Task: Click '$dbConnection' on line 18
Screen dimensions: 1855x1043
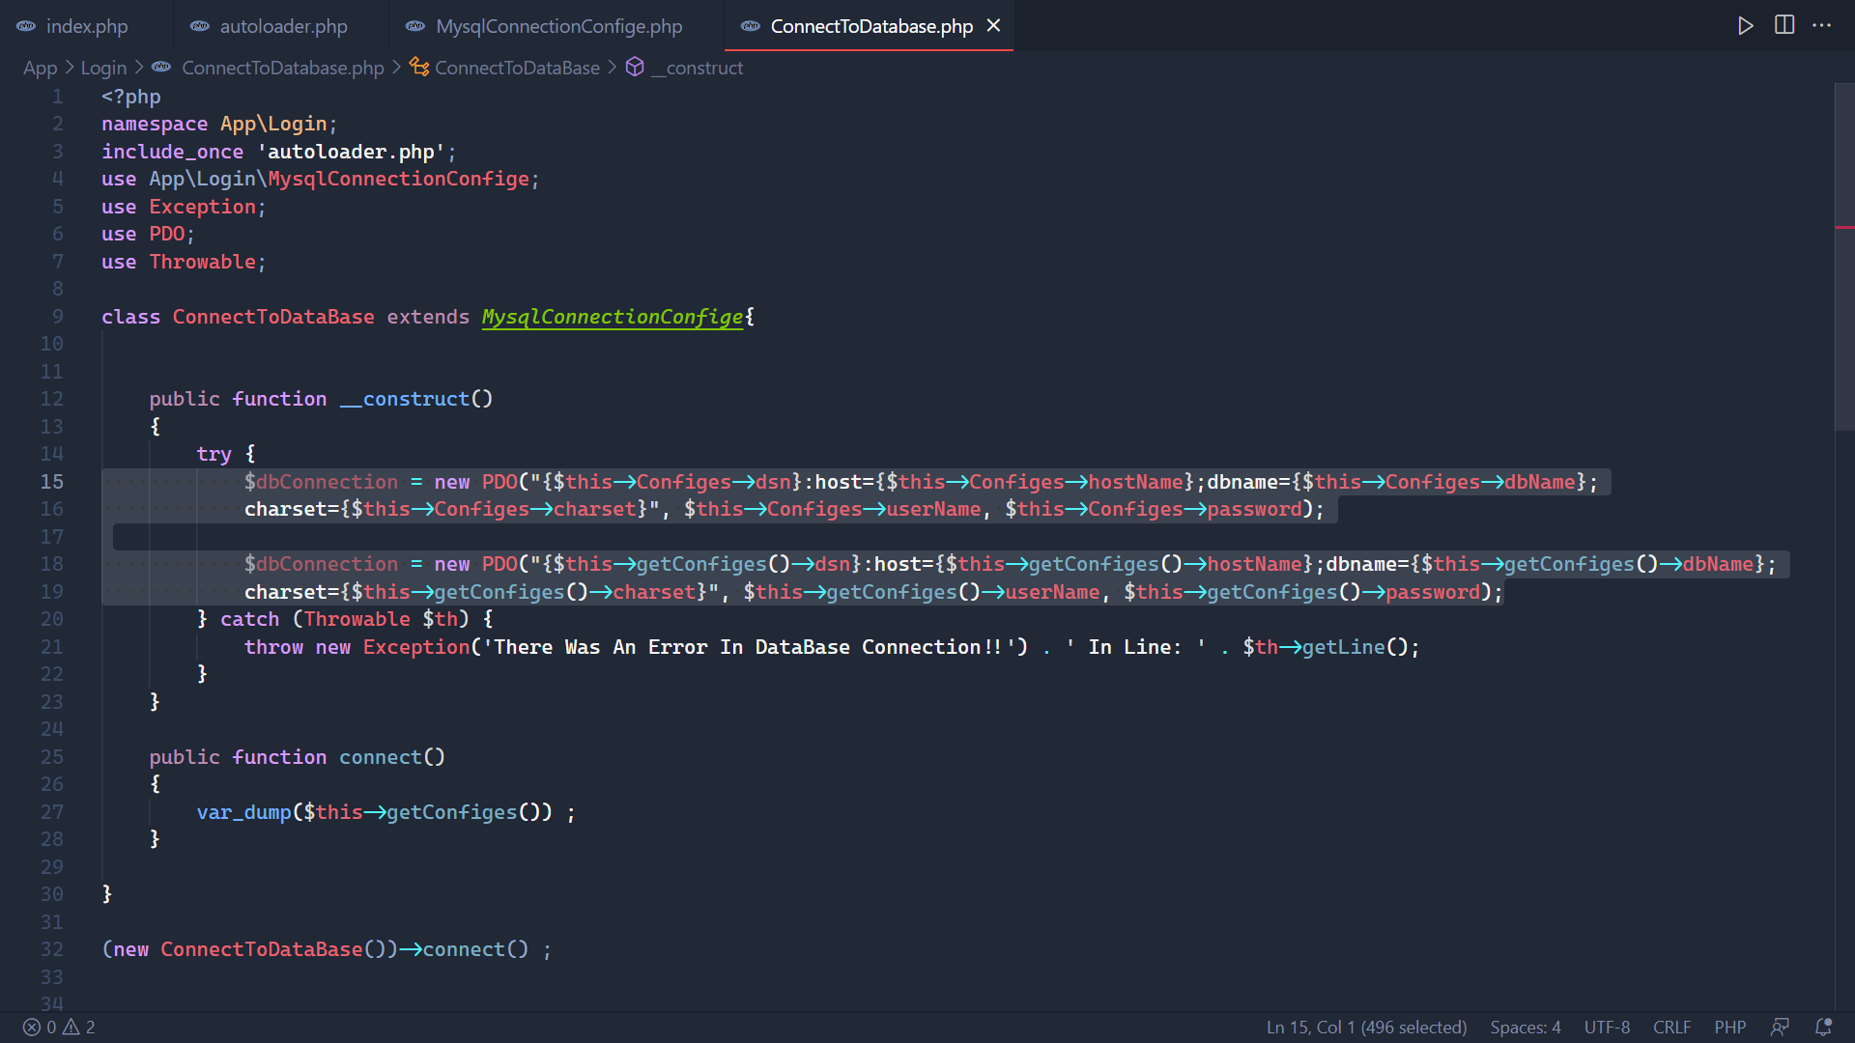Action: (321, 564)
